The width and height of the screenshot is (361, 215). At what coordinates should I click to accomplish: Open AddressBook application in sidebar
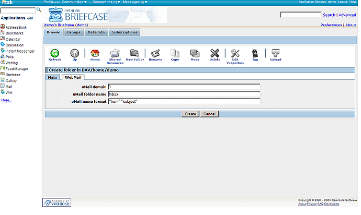tap(16, 27)
